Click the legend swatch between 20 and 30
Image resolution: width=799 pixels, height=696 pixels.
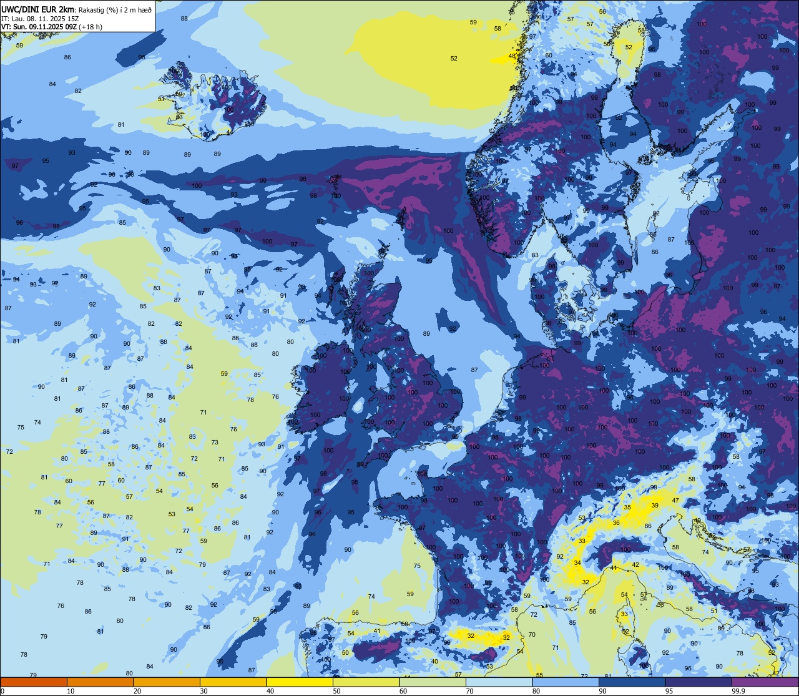click(167, 682)
